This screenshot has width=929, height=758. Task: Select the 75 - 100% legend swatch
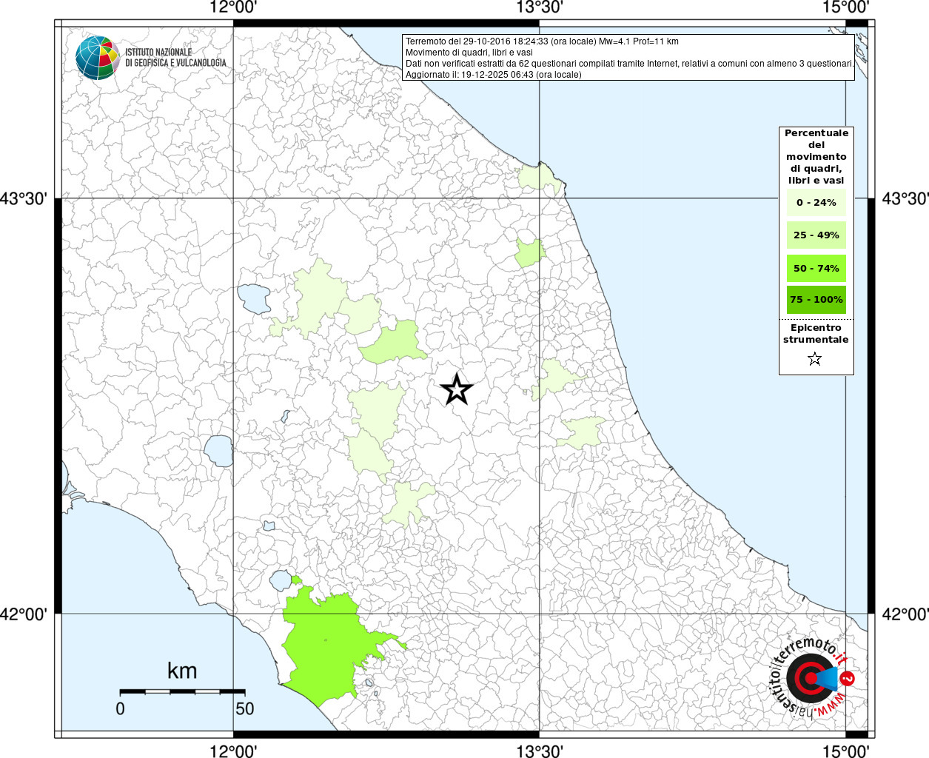(816, 300)
